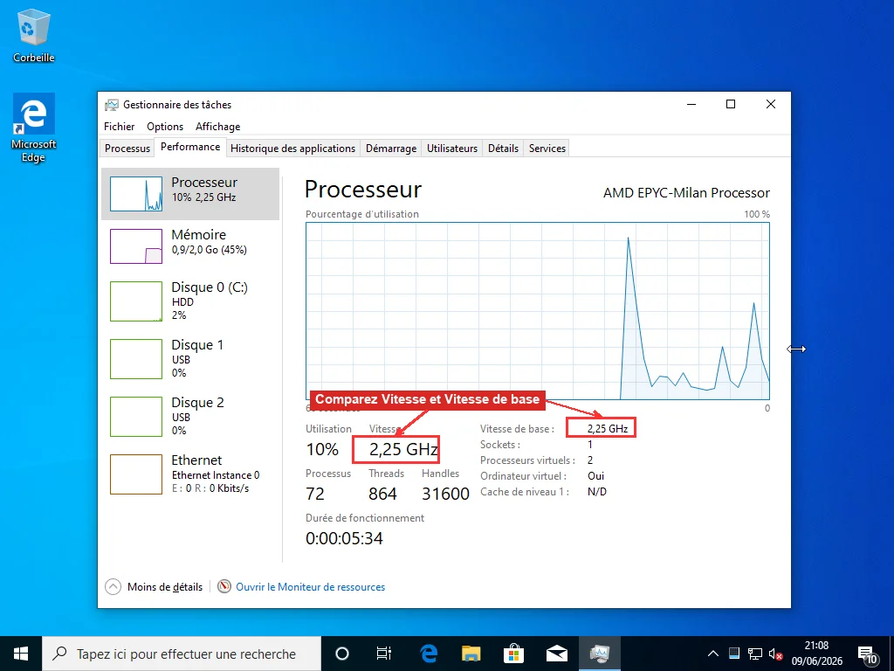Switch to the Démarrage tab
Viewport: 894px width, 671px height.
[x=391, y=149]
